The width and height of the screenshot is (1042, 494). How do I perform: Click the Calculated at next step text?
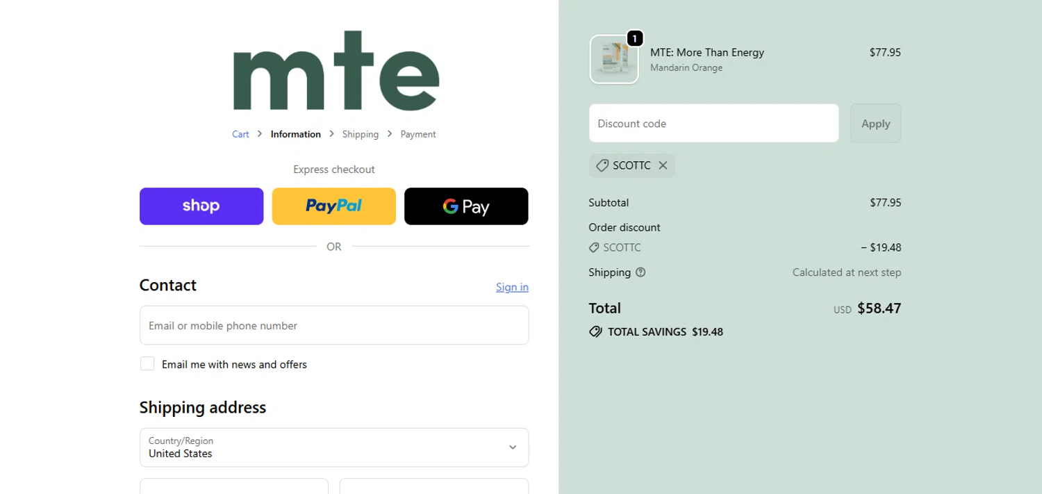[847, 272]
